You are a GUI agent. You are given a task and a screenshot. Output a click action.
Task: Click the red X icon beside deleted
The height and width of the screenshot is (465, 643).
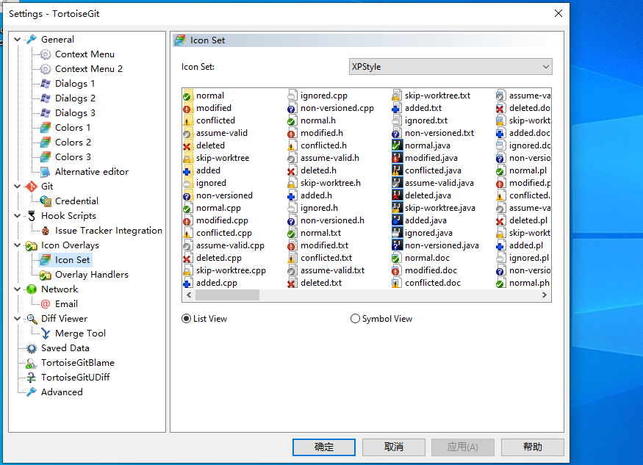pos(187,145)
